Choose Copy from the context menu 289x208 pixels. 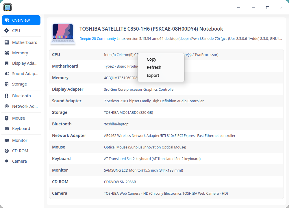[x=151, y=59]
